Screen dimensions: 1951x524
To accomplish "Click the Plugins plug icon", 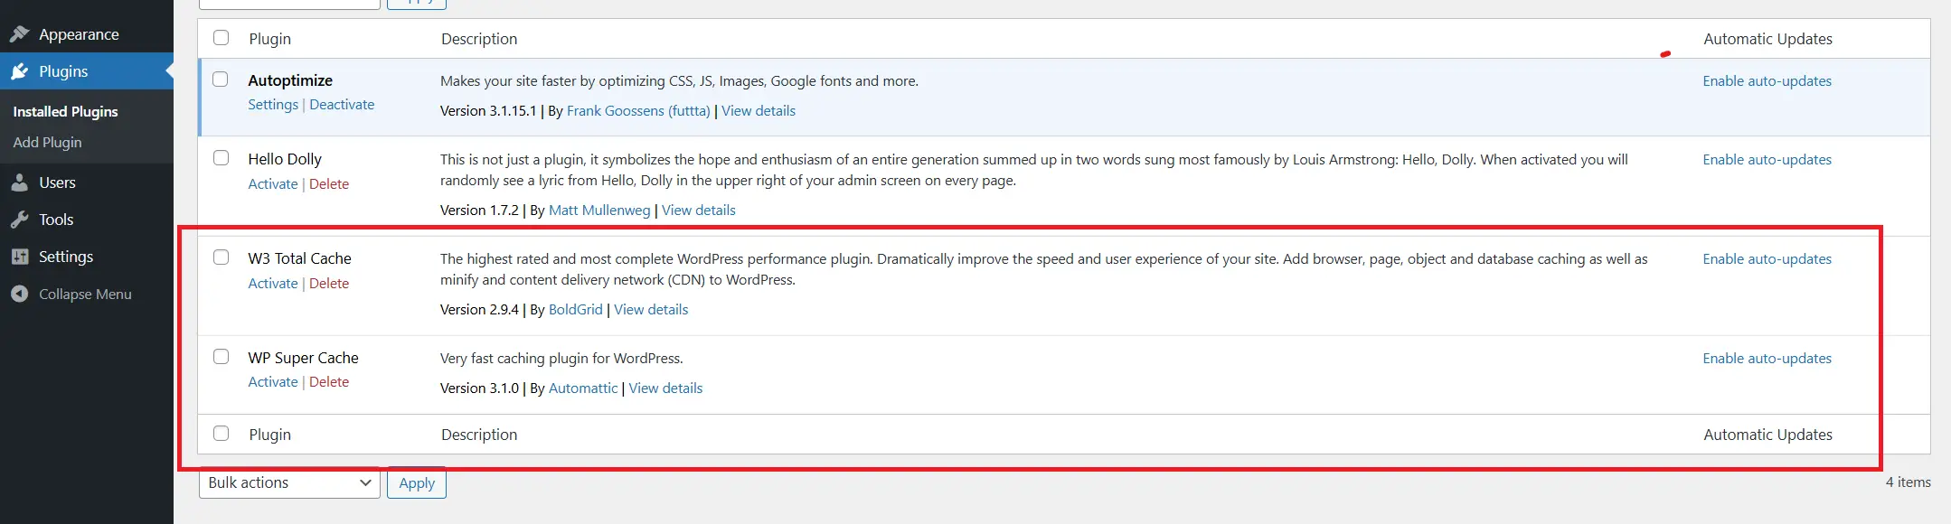I will tap(19, 71).
